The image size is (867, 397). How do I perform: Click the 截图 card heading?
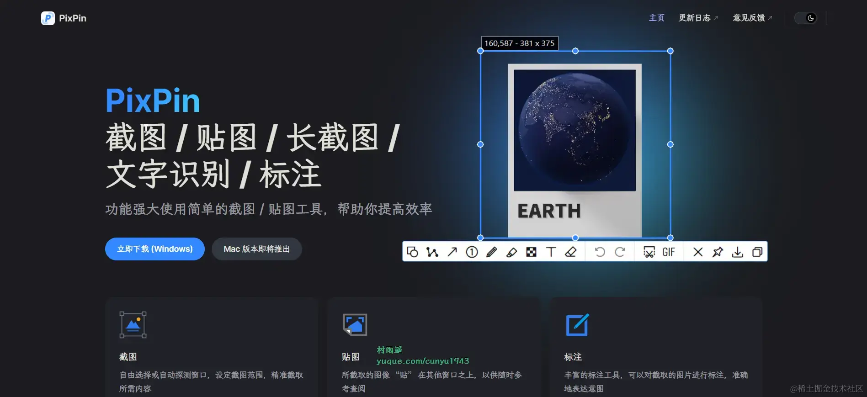tap(128, 357)
